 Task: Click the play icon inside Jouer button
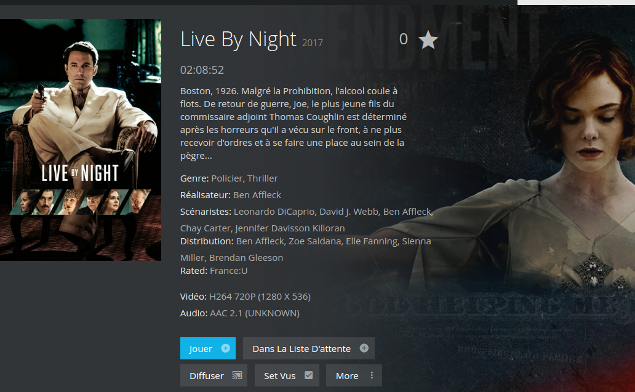coord(226,348)
